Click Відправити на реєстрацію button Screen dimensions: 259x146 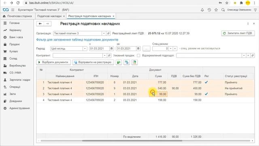tap(93, 62)
